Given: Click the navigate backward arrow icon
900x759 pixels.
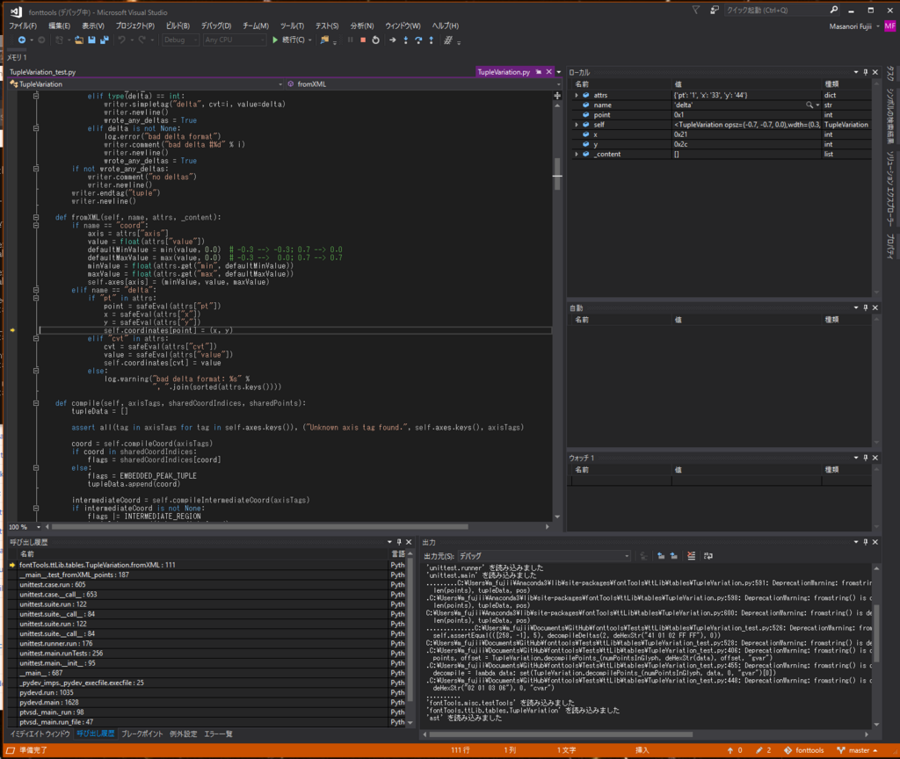Looking at the screenshot, I should [21, 40].
